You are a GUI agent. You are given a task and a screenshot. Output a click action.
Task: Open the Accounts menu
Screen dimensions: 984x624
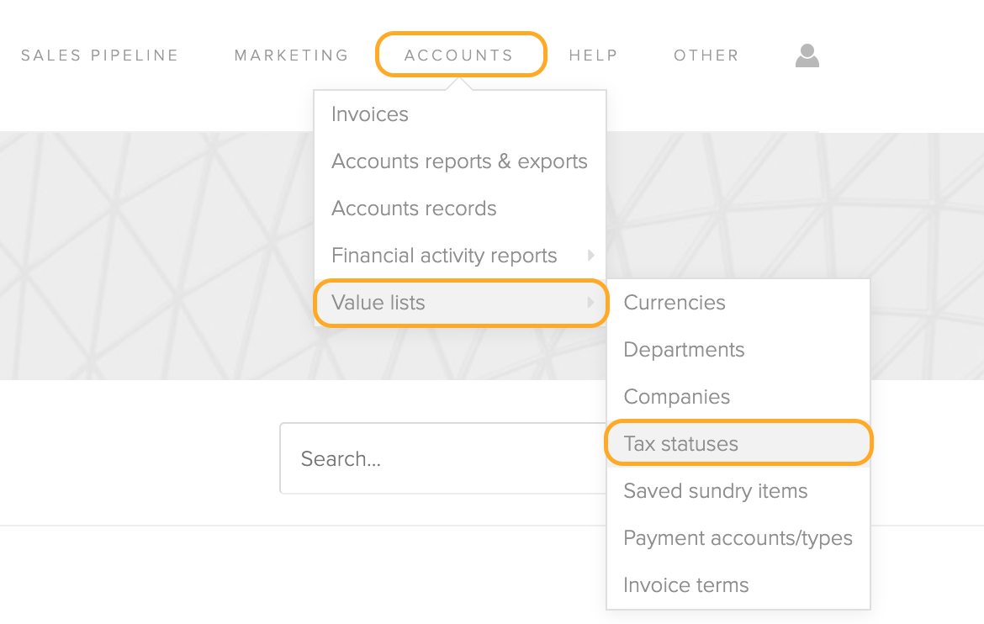458,56
